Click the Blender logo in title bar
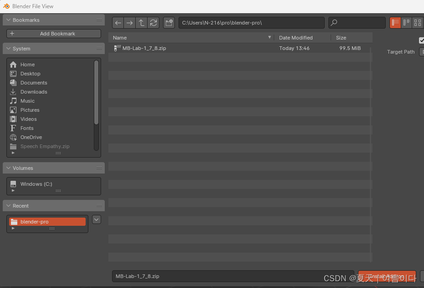This screenshot has height=288, width=424. [x=6, y=6]
